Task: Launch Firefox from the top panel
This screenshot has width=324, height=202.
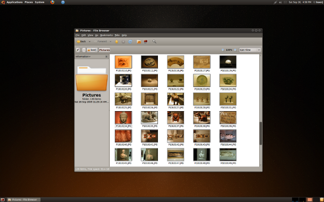Action: pos(54,3)
